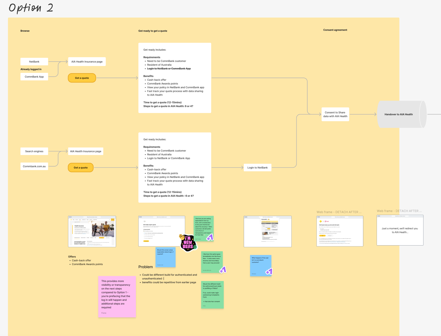Click the Option 2 handwritten title
This screenshot has width=441, height=336.
[x=31, y=8]
